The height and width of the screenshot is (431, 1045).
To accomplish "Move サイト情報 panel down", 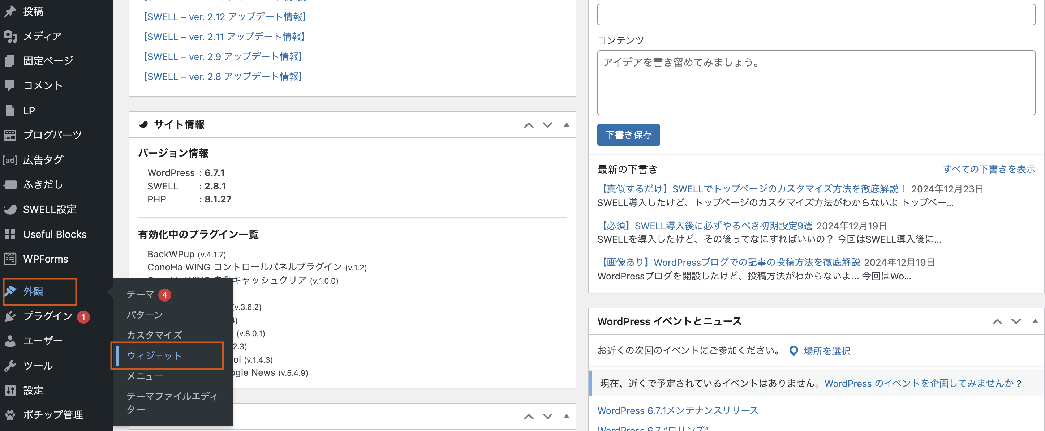I will 548,125.
